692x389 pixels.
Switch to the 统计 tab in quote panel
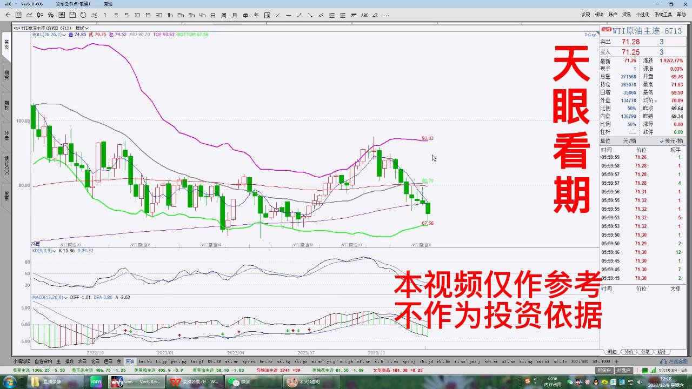coord(662,352)
